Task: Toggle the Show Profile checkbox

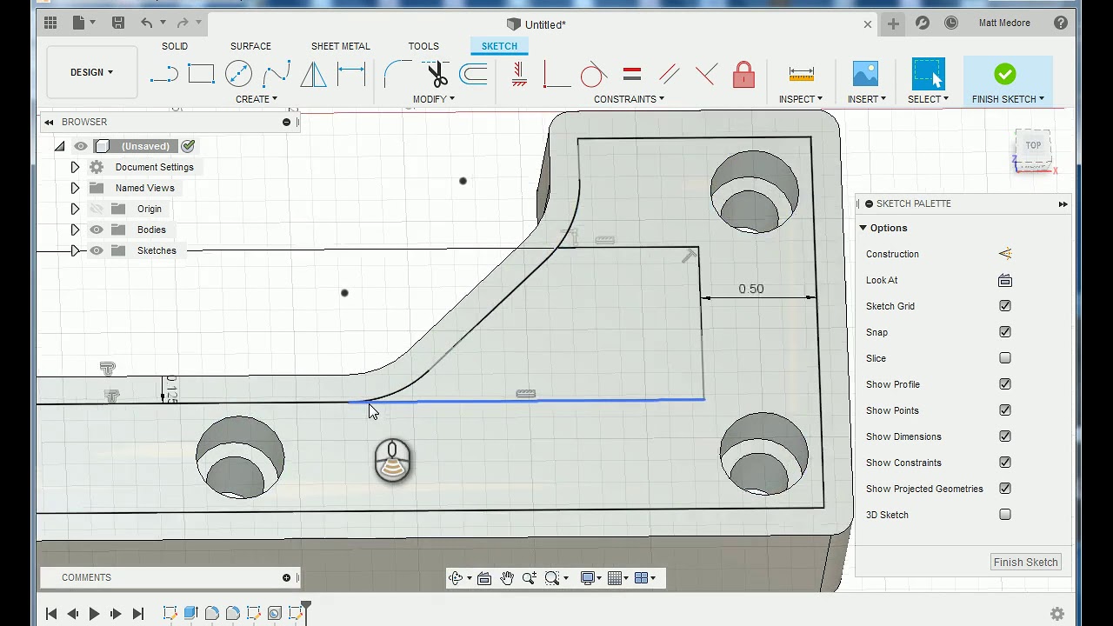Action: (1005, 384)
